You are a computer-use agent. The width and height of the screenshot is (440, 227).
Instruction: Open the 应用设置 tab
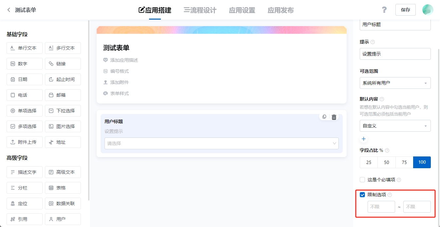pyautogui.click(x=242, y=10)
